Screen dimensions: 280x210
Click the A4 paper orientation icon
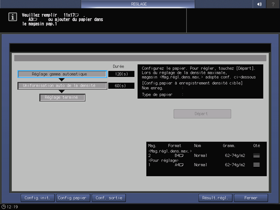click(181, 165)
